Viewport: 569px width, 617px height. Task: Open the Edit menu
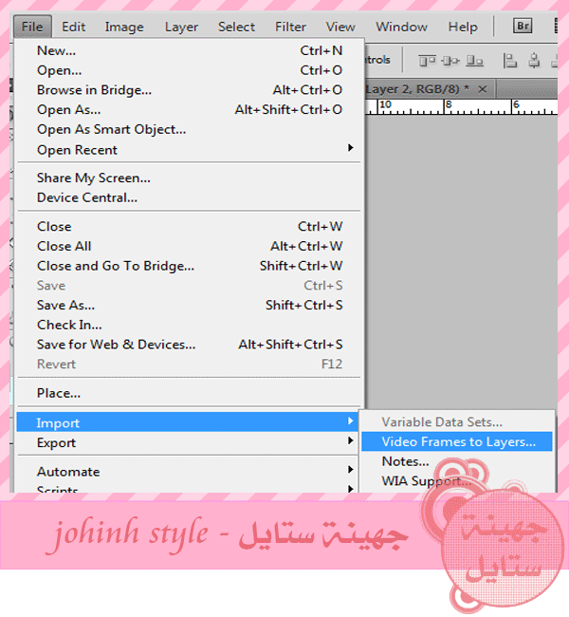[x=73, y=27]
